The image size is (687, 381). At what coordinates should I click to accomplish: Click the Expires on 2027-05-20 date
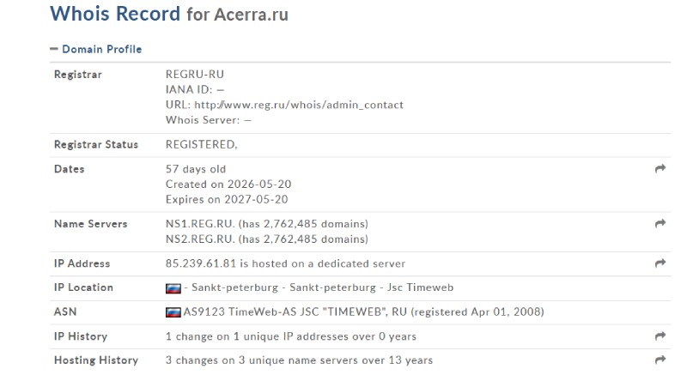tap(227, 200)
